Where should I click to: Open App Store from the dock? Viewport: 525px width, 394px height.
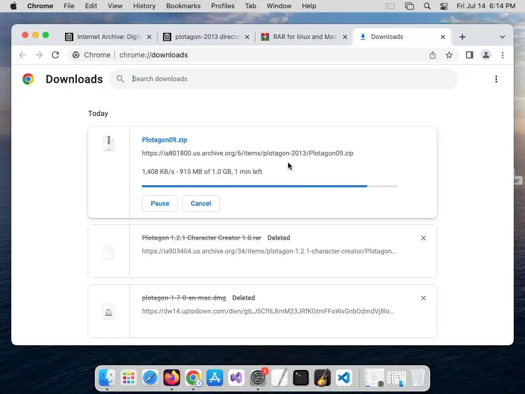click(215, 378)
